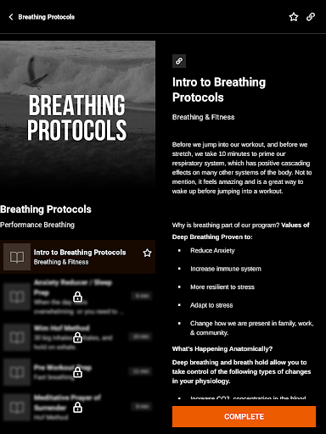Toggle star on Intro to Breathing Protocols row
This screenshot has height=434, width=326.
coord(147,253)
